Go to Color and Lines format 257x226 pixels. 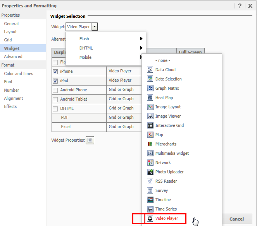pos(19,74)
